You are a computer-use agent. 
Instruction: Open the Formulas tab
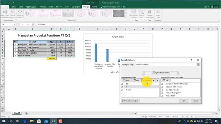pos(42,7)
